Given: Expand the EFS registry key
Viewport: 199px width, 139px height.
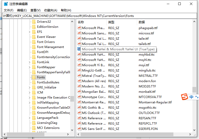Looking at the screenshot, I should [x=30, y=32].
